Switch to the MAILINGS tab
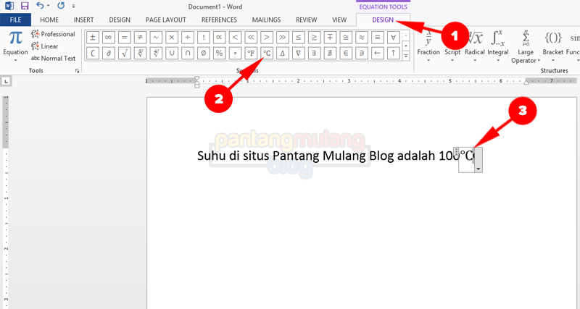This screenshot has height=309, width=580. [x=266, y=20]
